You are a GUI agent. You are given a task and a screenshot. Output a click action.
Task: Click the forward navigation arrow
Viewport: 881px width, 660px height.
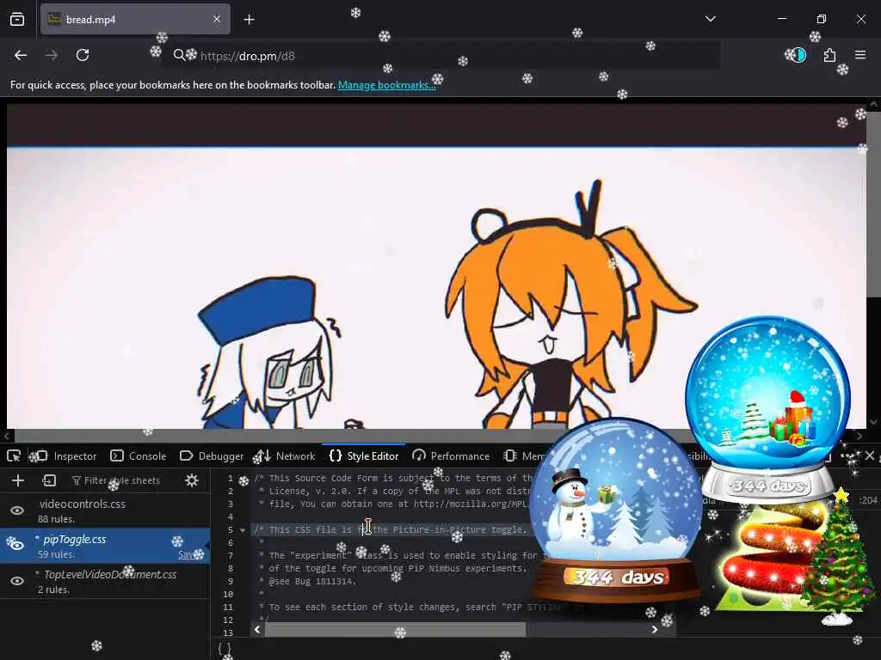(51, 55)
